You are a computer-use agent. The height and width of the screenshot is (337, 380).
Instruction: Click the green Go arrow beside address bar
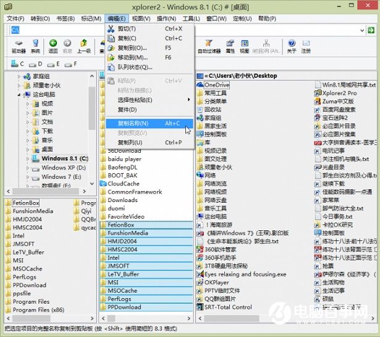[x=371, y=30]
